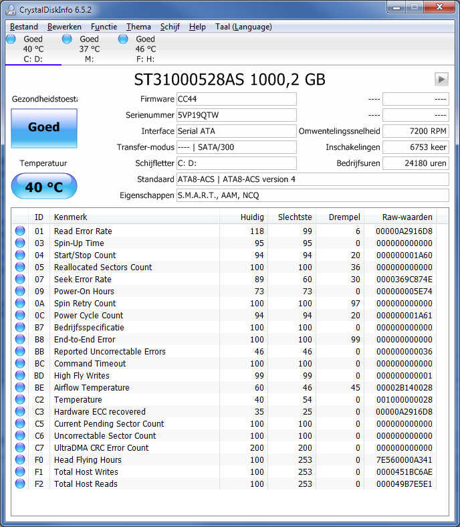
Task: Select the C: D: disk tab
Action: pyautogui.click(x=33, y=49)
